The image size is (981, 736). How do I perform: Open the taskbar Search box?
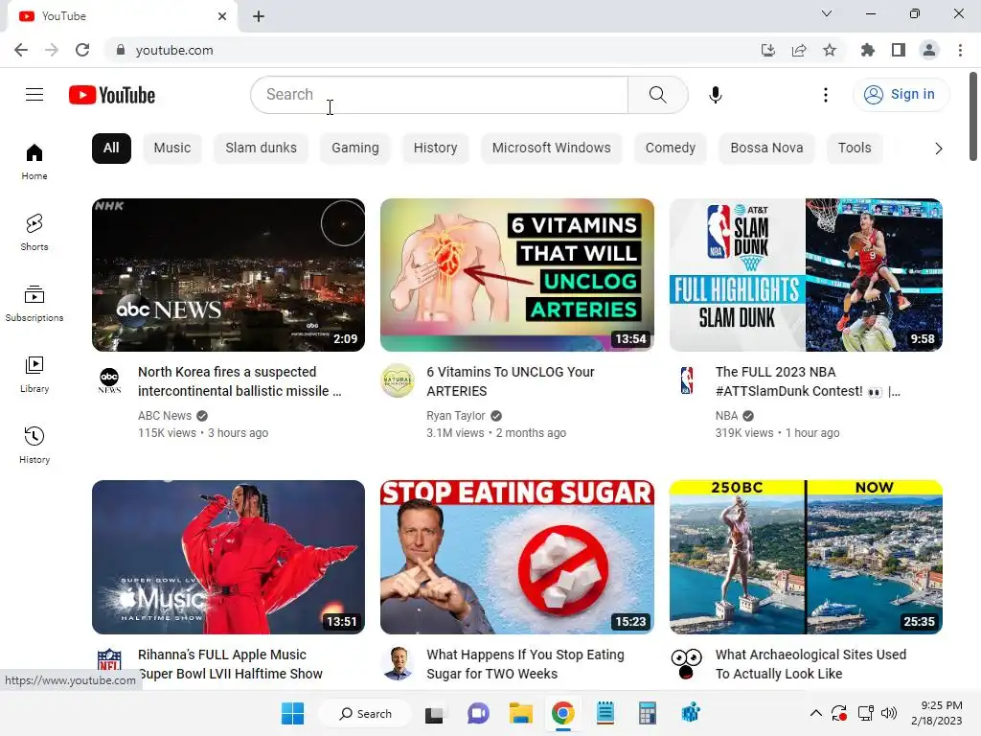pos(365,713)
